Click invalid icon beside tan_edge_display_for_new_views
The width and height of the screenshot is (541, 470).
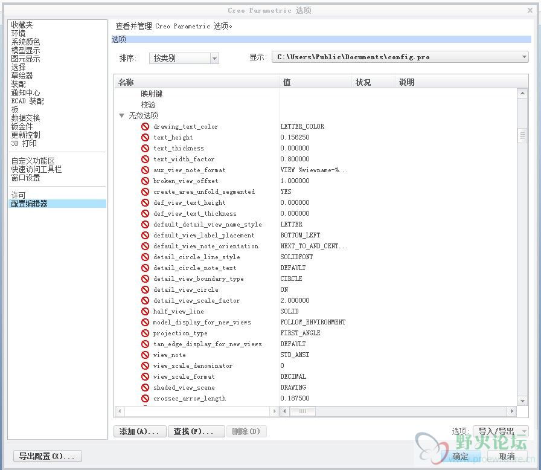pos(145,344)
